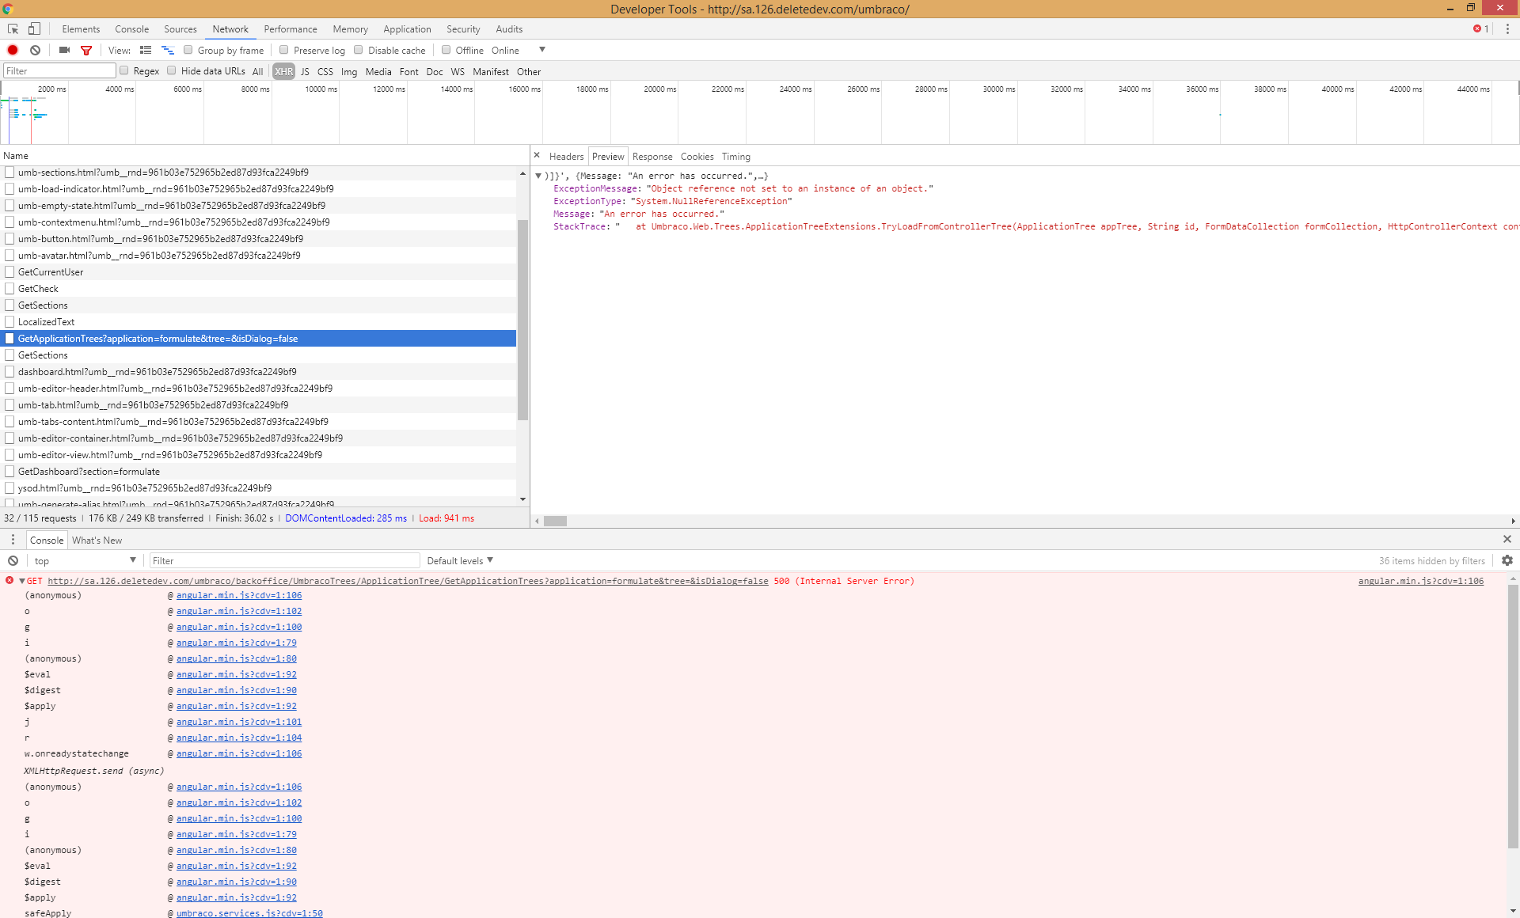Toggle the overview waterfall view icon
This screenshot has width=1520, height=918.
point(167,50)
